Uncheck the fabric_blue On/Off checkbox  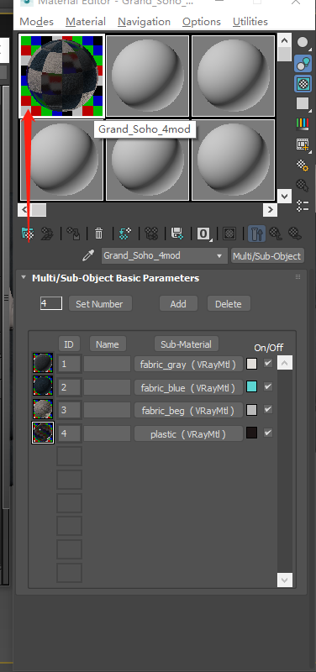coord(268,386)
